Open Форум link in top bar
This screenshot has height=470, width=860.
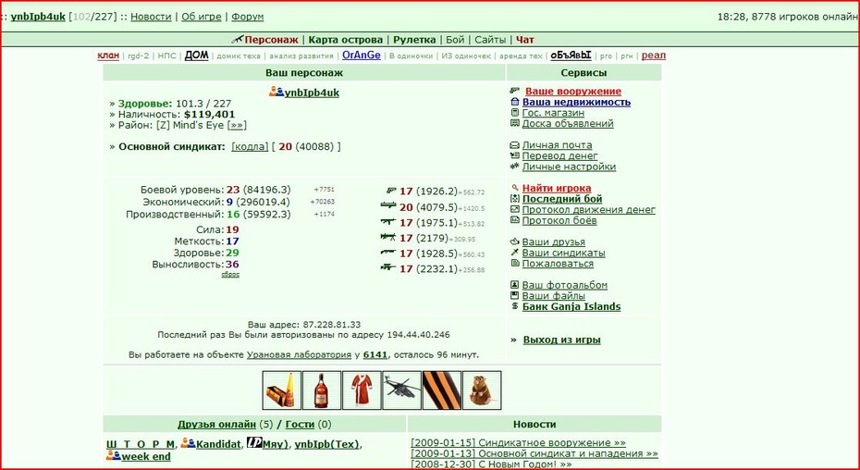247,17
